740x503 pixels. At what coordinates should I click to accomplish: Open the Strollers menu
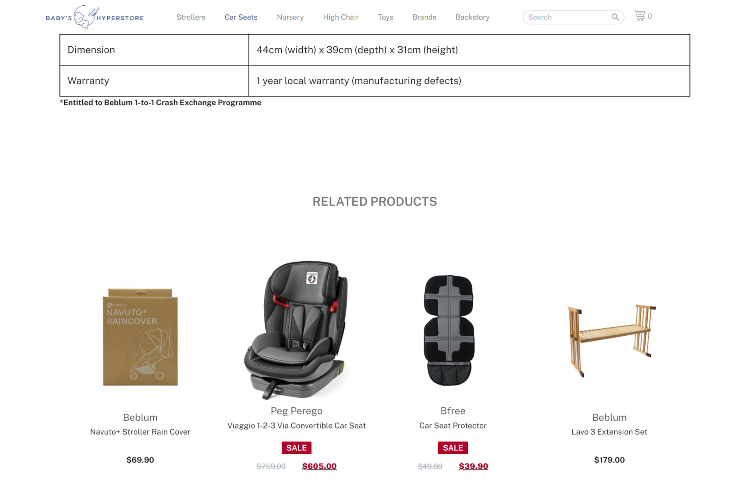point(191,17)
